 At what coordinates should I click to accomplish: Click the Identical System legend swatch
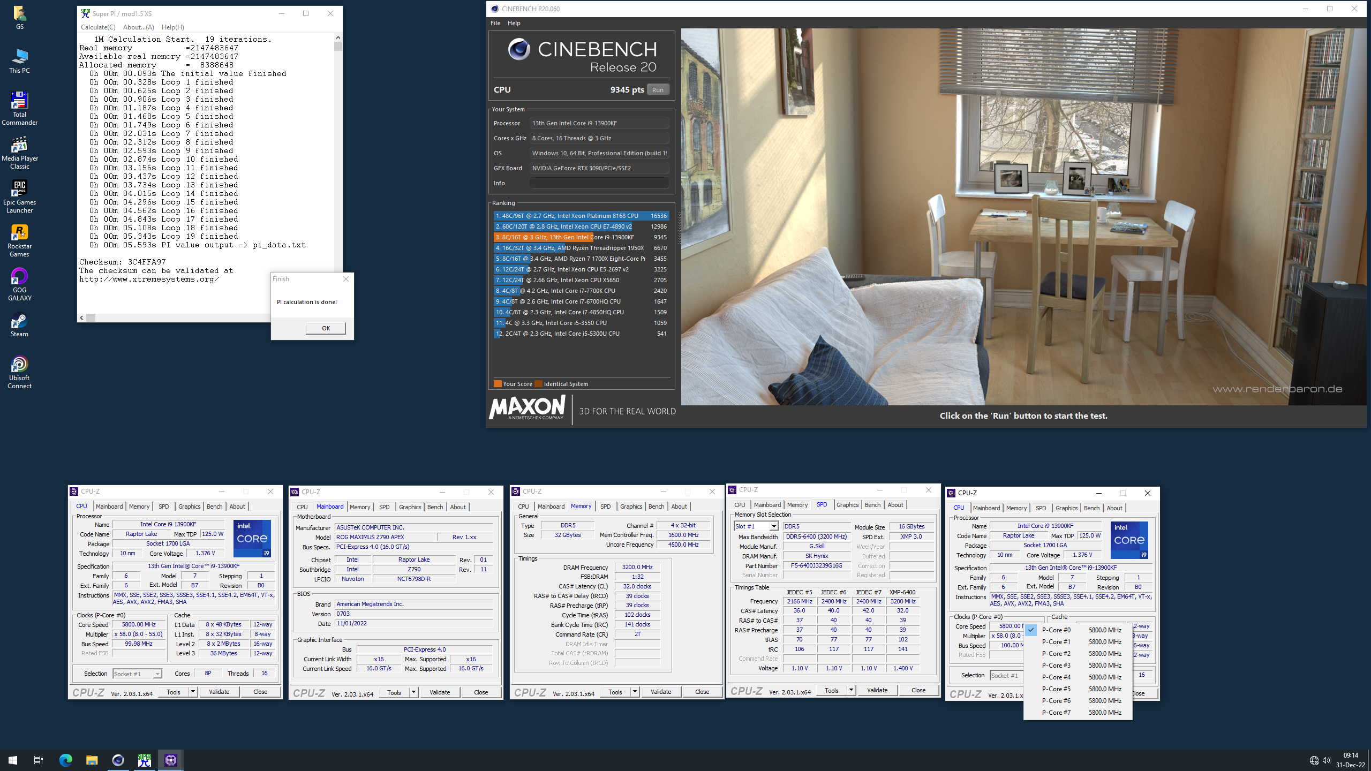coord(538,384)
